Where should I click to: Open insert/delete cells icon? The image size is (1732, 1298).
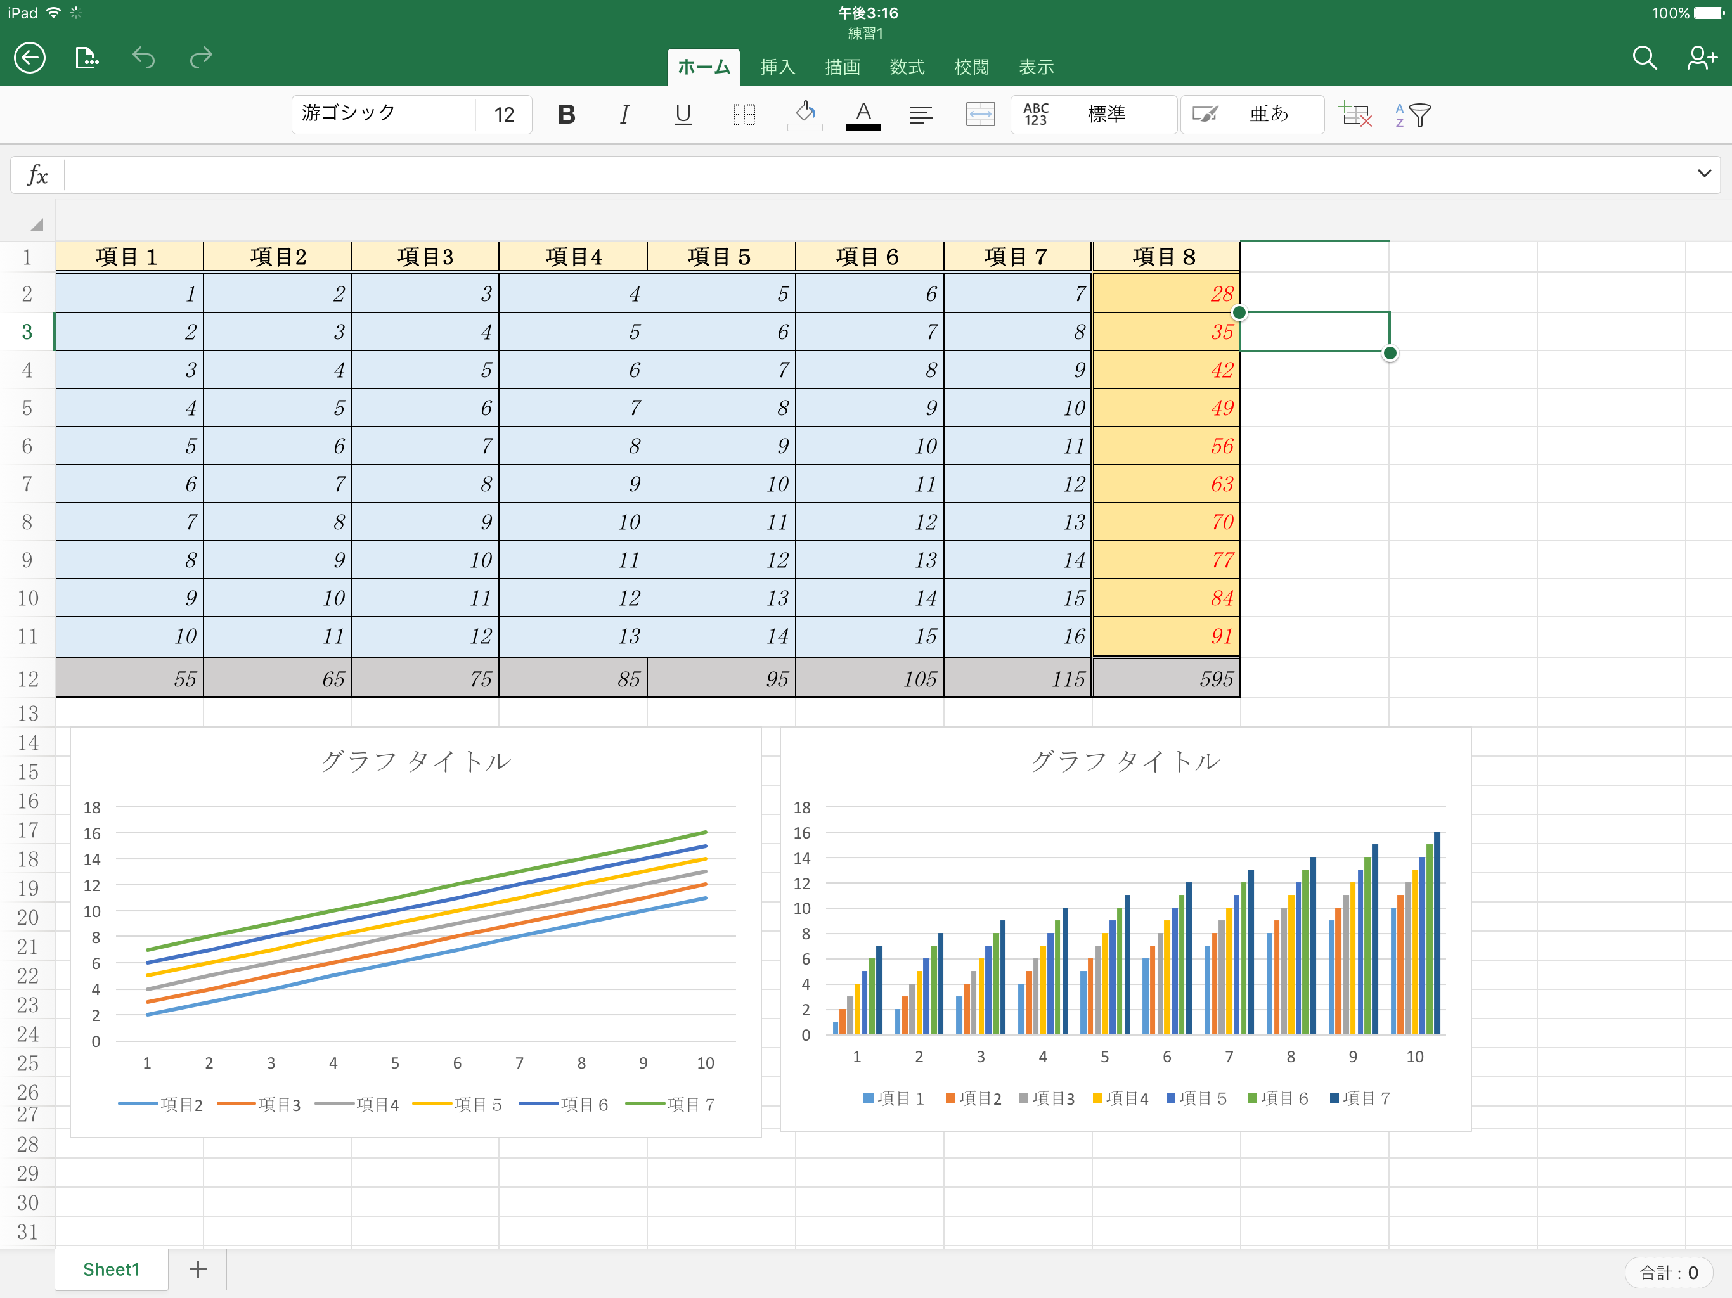pos(1354,115)
